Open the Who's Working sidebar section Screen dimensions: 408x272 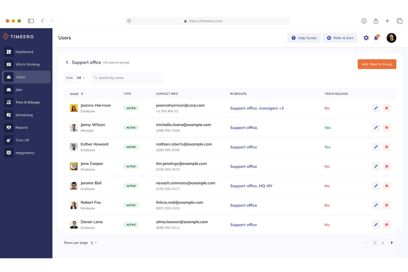pos(27,64)
